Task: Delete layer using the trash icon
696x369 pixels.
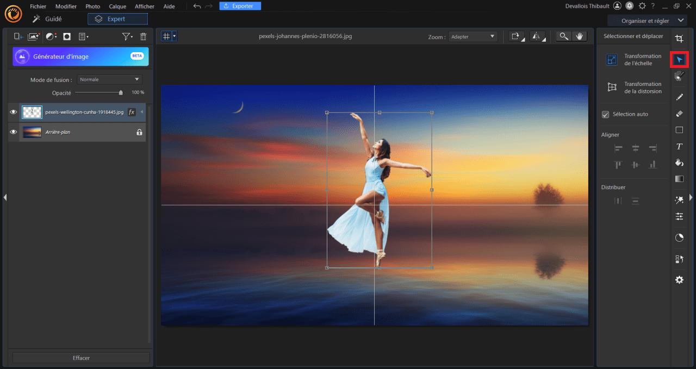Action: pyautogui.click(x=144, y=36)
